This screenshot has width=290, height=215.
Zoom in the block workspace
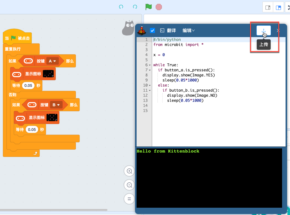click(x=129, y=171)
